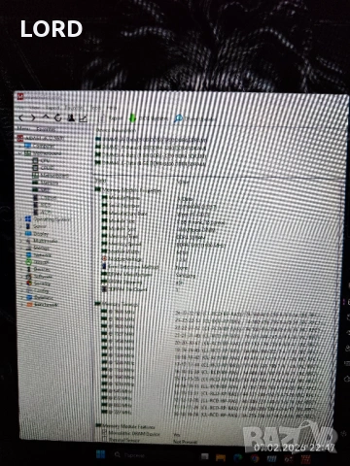
Task: Expand the Benchmark tree node
Action: [x=22, y=305]
